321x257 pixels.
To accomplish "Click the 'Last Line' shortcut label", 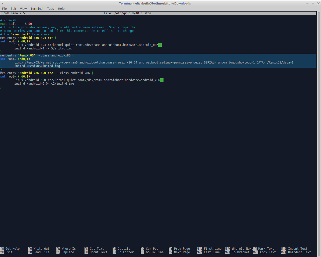I will [x=212, y=252].
